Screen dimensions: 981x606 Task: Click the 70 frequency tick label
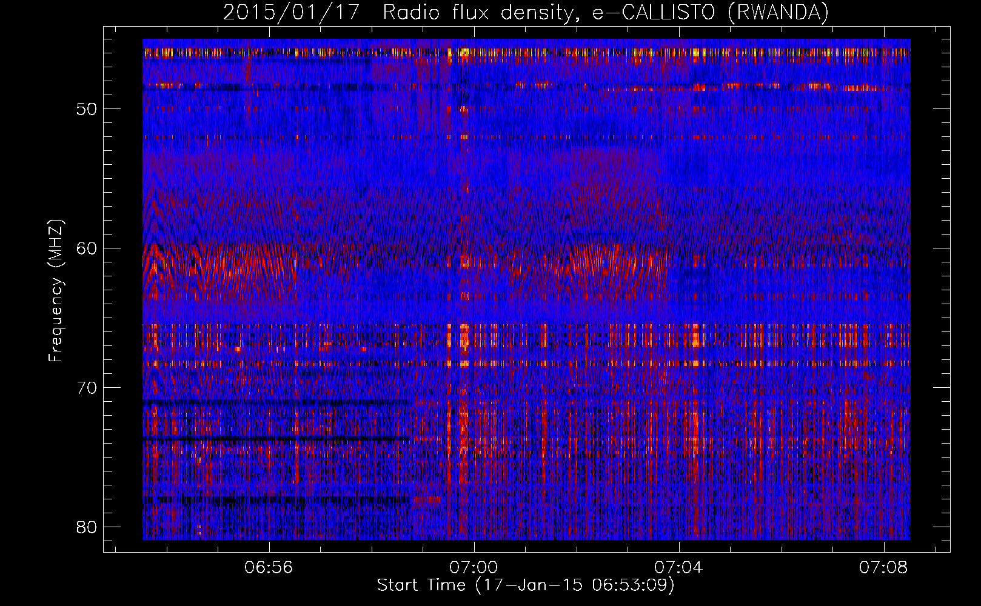(87, 388)
